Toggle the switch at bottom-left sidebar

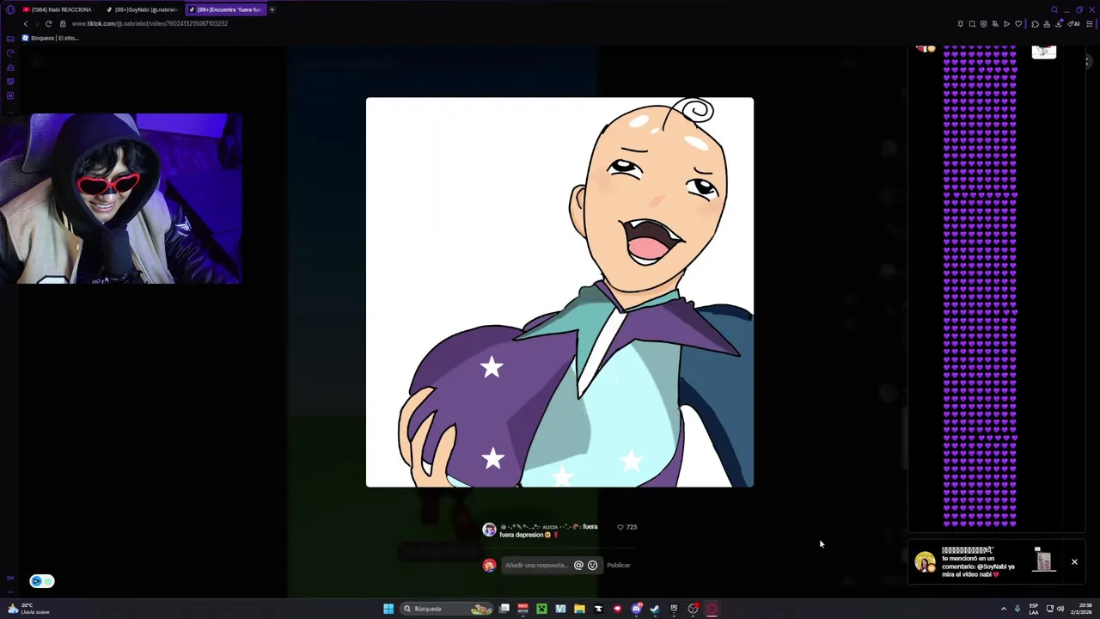tap(41, 581)
